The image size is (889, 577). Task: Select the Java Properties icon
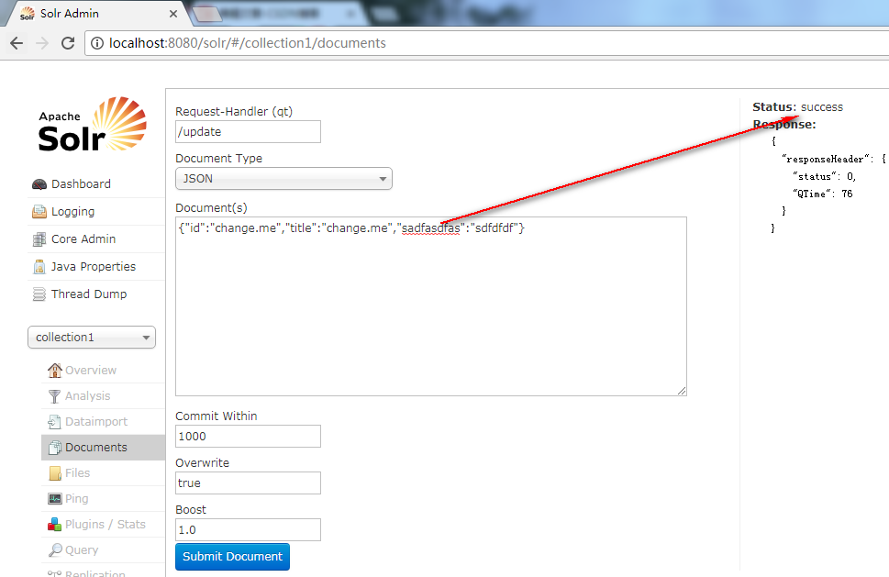pos(39,266)
